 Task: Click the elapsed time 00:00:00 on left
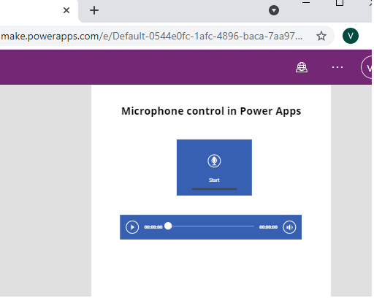[x=153, y=227]
